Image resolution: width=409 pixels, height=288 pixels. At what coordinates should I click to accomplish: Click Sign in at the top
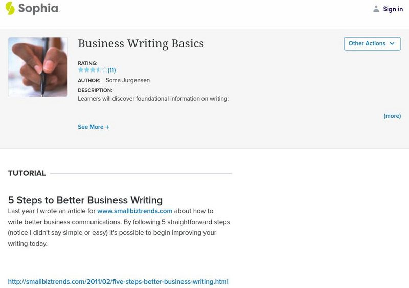(393, 9)
